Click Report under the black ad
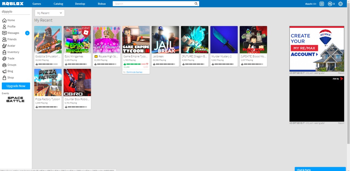Image resolution: width=350 pixels, height=171 pixels. [341, 123]
